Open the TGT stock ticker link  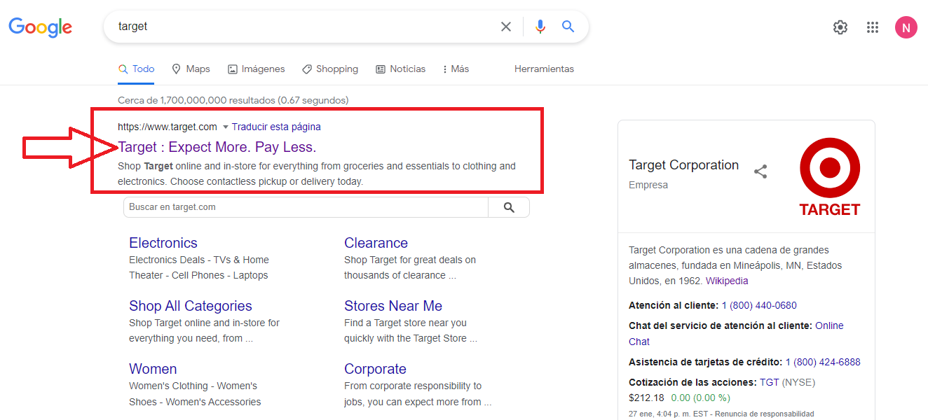click(770, 382)
